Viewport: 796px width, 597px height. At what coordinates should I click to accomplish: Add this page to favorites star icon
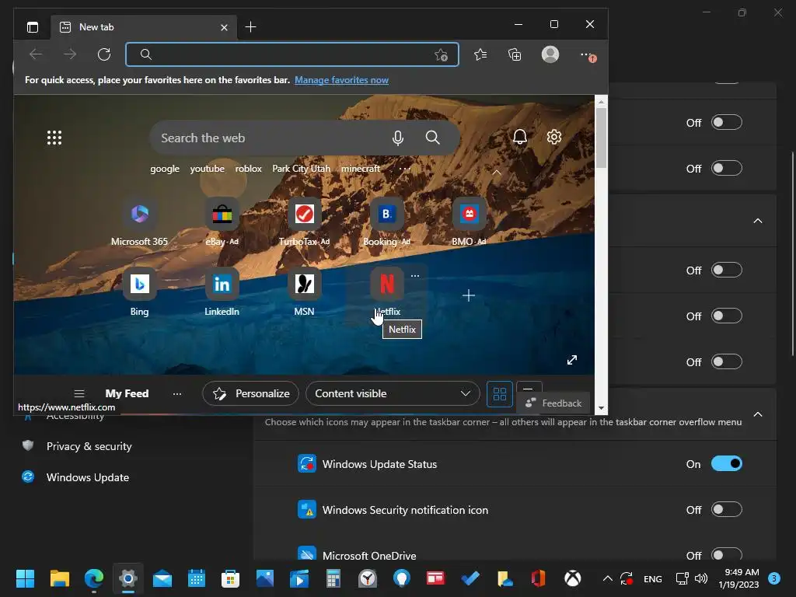point(442,55)
